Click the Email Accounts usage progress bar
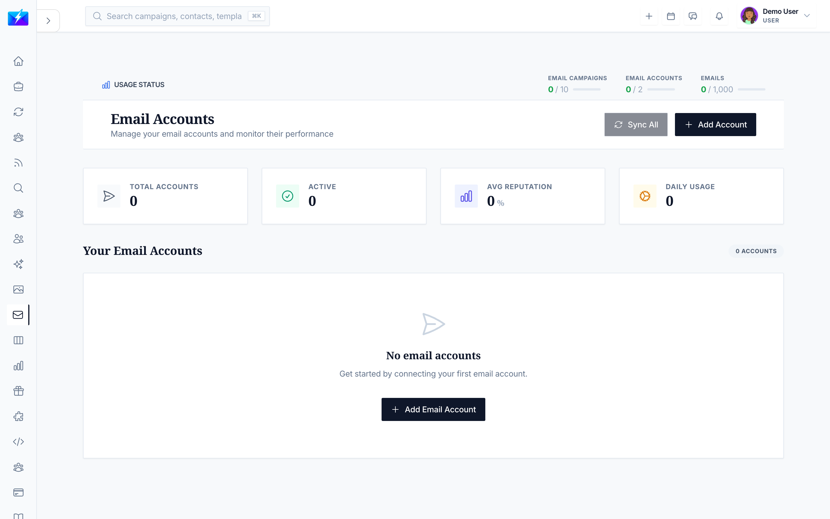830x519 pixels. click(x=661, y=90)
